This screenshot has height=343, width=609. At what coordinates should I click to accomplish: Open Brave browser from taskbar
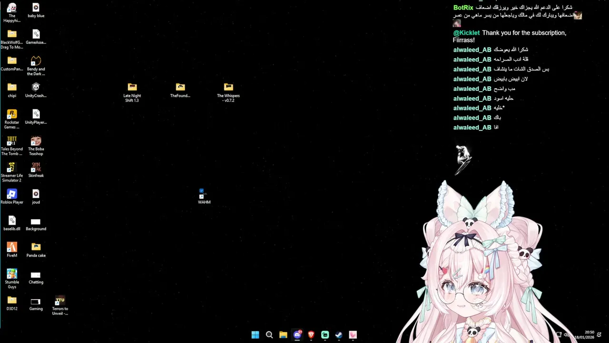(311, 335)
